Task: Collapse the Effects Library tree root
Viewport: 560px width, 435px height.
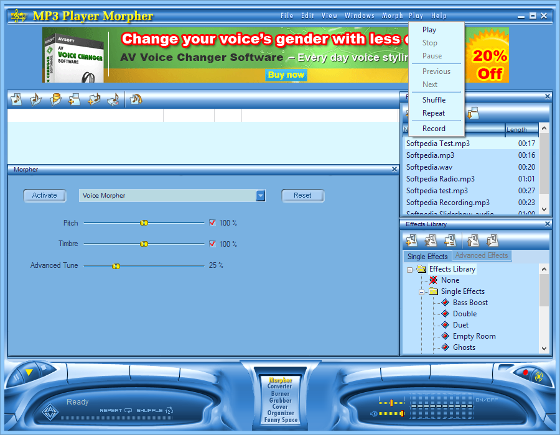Action: click(x=409, y=270)
